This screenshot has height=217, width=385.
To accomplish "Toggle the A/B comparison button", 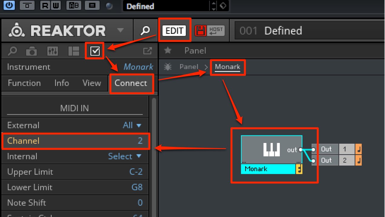I will [x=74, y=5].
